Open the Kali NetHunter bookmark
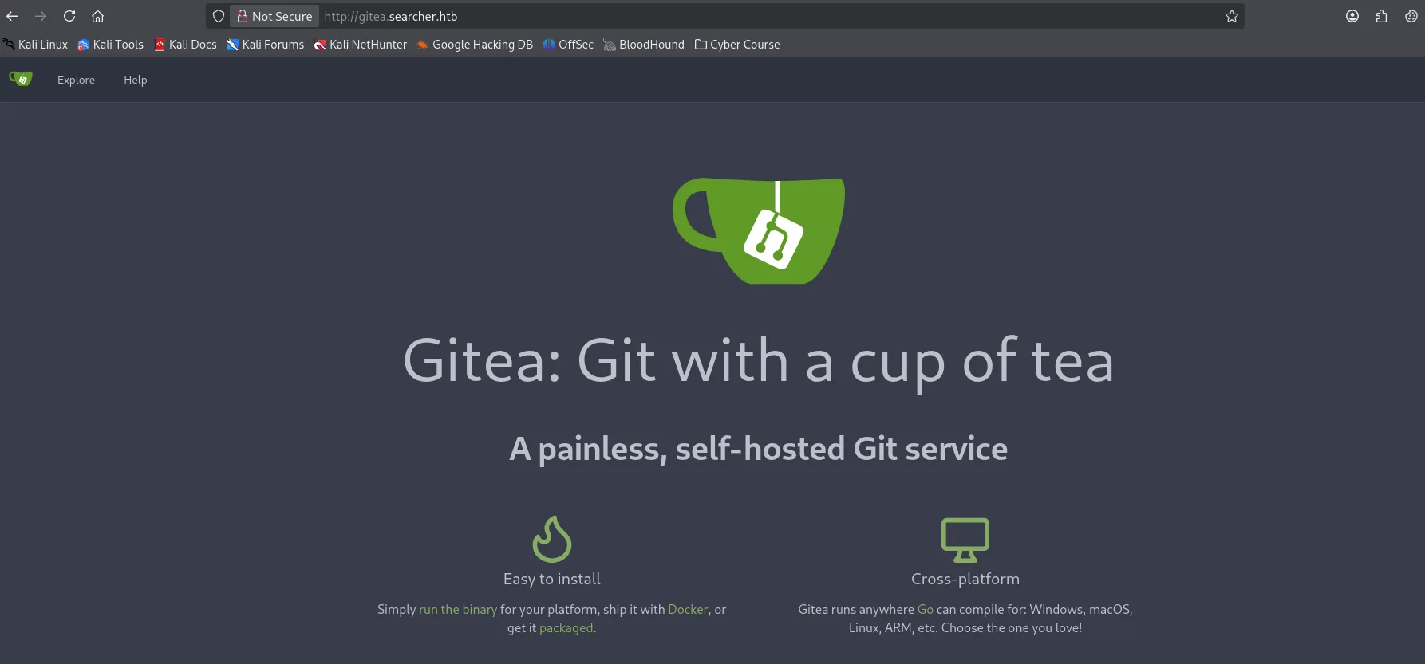The width and height of the screenshot is (1425, 664). click(x=361, y=45)
